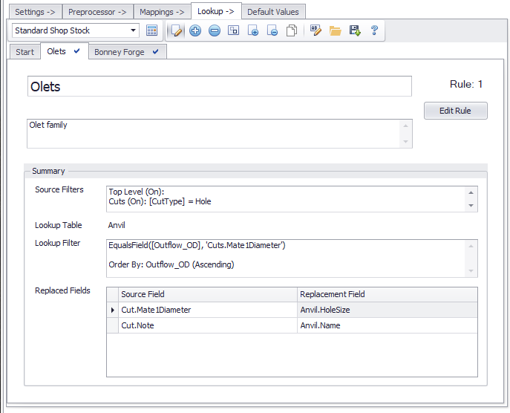The image size is (510, 413).
Task: Click the blue plus add icon
Action: (195, 30)
